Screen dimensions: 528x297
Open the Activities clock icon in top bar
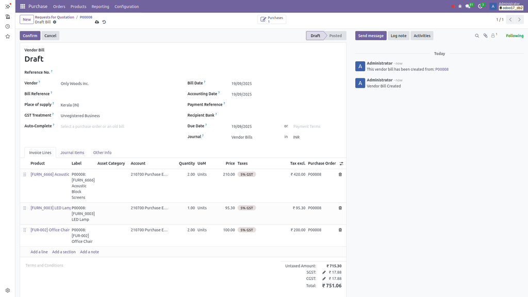(x=479, y=6)
